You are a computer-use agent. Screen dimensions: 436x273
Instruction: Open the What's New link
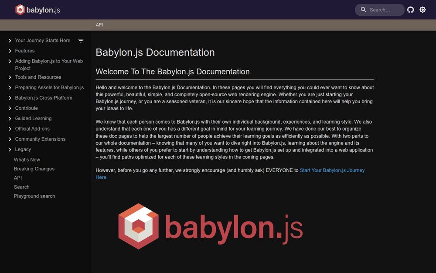27,159
